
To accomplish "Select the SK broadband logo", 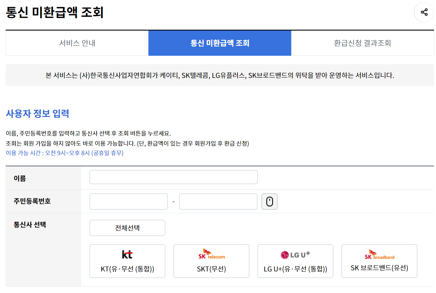I will tap(379, 254).
